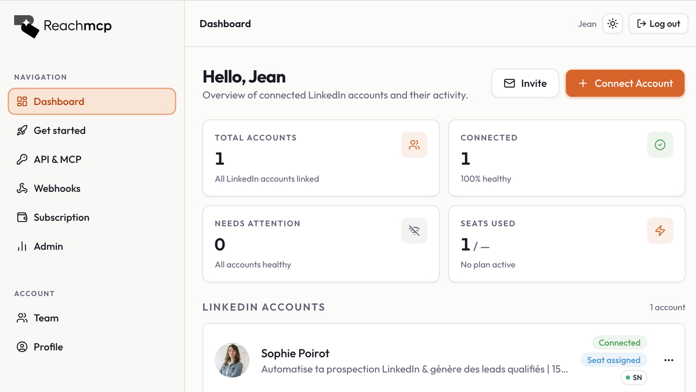
Task: Click the rocket icon beside Get started
Action: pos(22,130)
